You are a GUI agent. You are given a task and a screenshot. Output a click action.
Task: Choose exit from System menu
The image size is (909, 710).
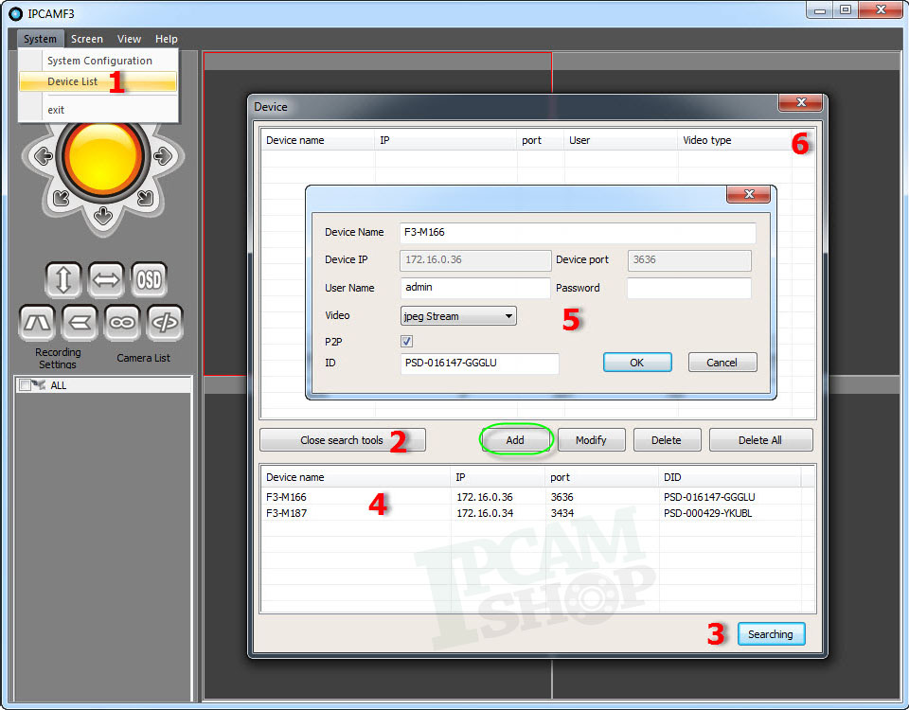(x=98, y=110)
